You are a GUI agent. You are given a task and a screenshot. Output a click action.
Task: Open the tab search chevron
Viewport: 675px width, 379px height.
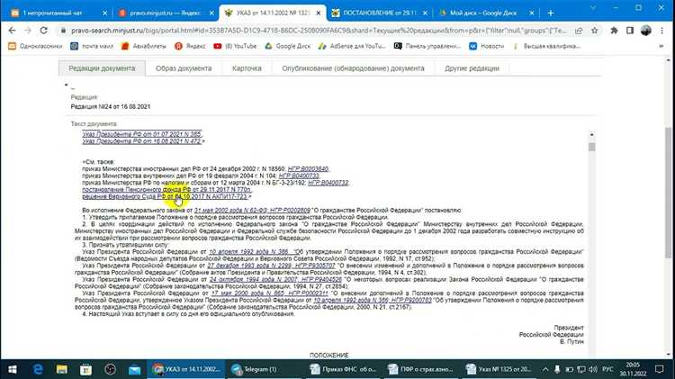[x=593, y=8]
